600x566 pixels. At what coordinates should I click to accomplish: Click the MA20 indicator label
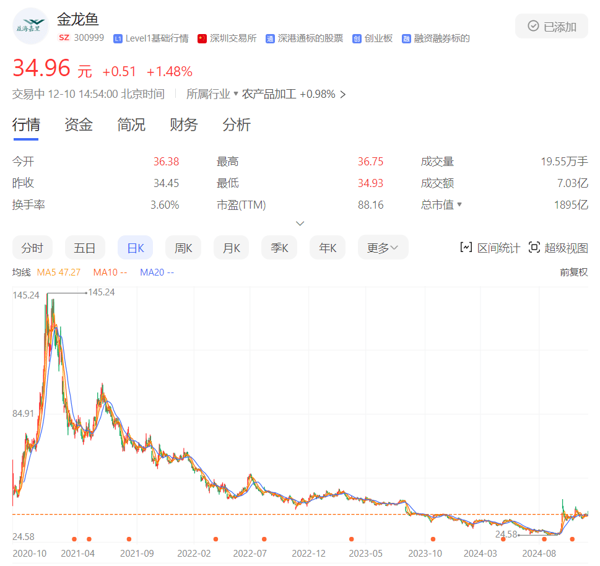(x=157, y=272)
